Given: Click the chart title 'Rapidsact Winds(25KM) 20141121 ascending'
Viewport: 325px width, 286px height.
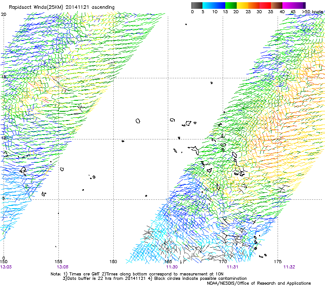Looking at the screenshot, I should point(61,7).
